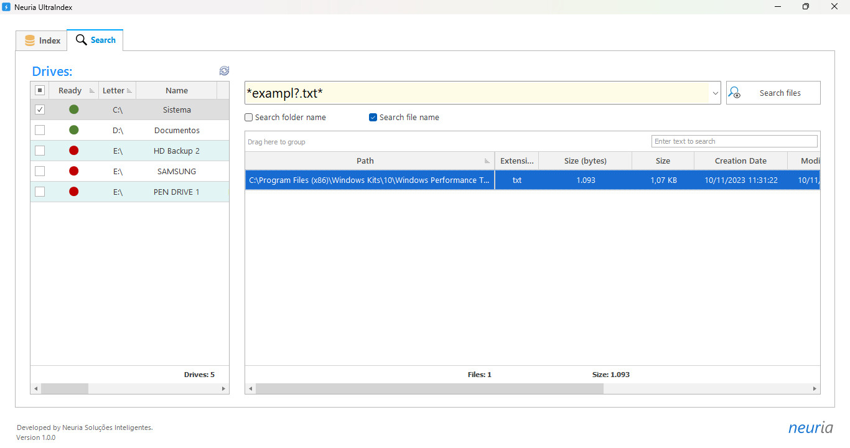Toggle sorting on the Ready column

tap(70, 90)
